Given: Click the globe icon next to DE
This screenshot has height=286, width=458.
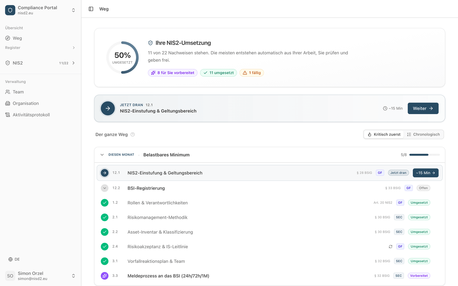Looking at the screenshot, I should (x=10, y=259).
